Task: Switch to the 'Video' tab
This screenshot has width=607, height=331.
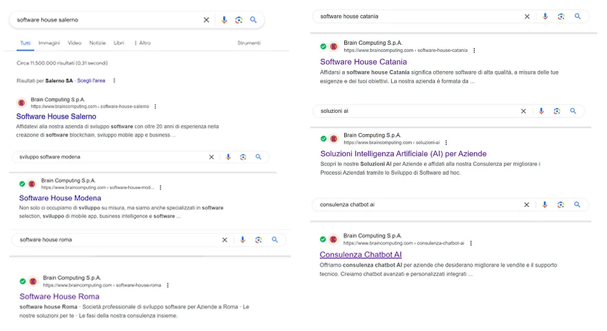Action: coord(74,43)
